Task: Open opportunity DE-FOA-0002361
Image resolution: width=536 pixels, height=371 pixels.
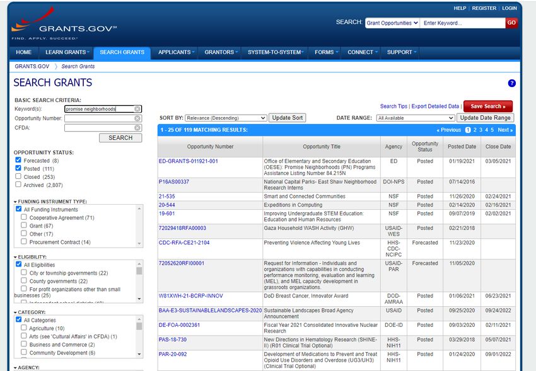Action: click(x=179, y=325)
